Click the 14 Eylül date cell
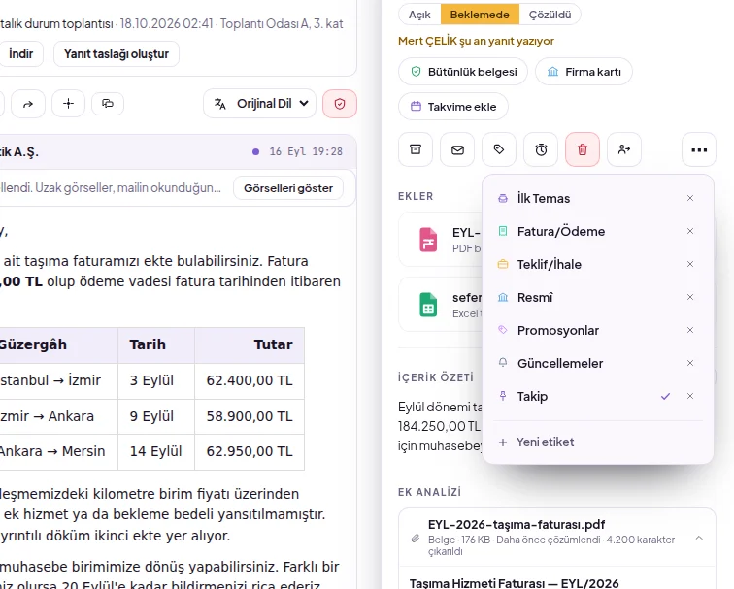Screen dimensions: 734x589 click(x=156, y=451)
